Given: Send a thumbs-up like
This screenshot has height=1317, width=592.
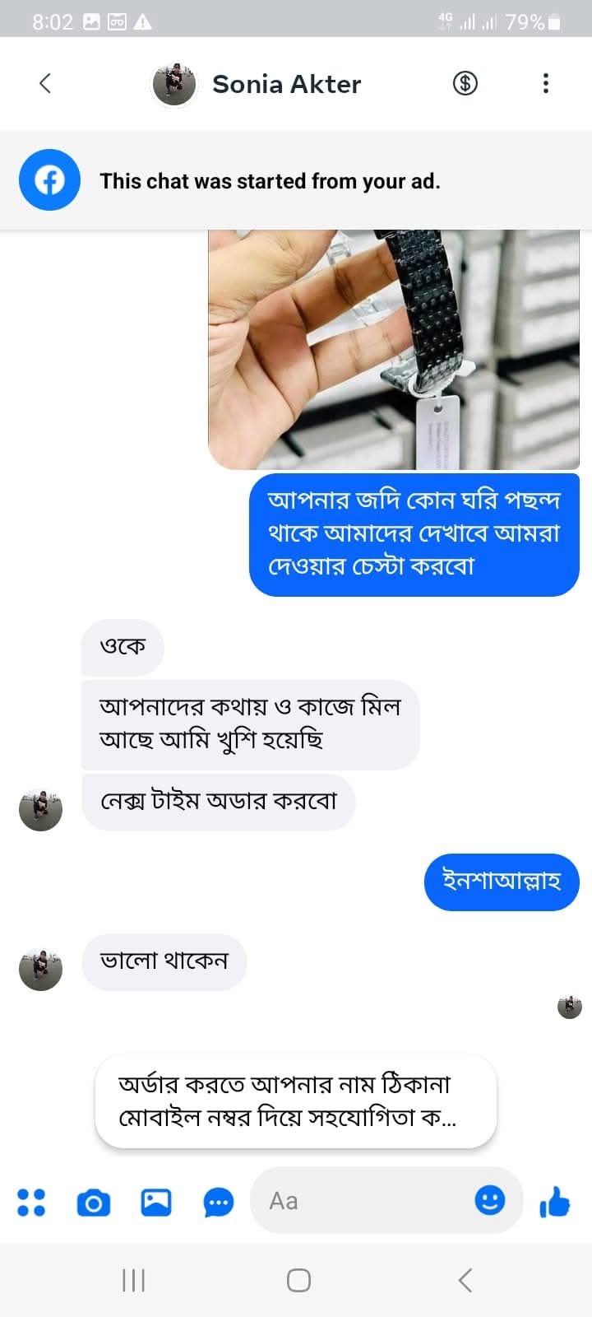Looking at the screenshot, I should tap(555, 1202).
